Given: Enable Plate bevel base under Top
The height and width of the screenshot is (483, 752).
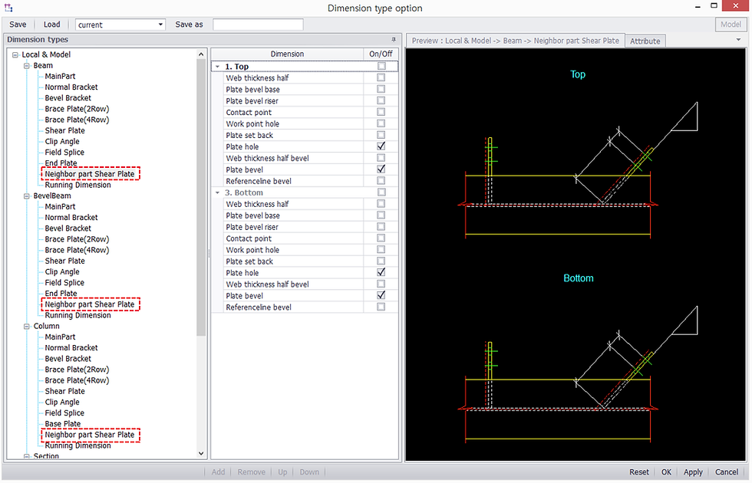Looking at the screenshot, I should point(381,89).
